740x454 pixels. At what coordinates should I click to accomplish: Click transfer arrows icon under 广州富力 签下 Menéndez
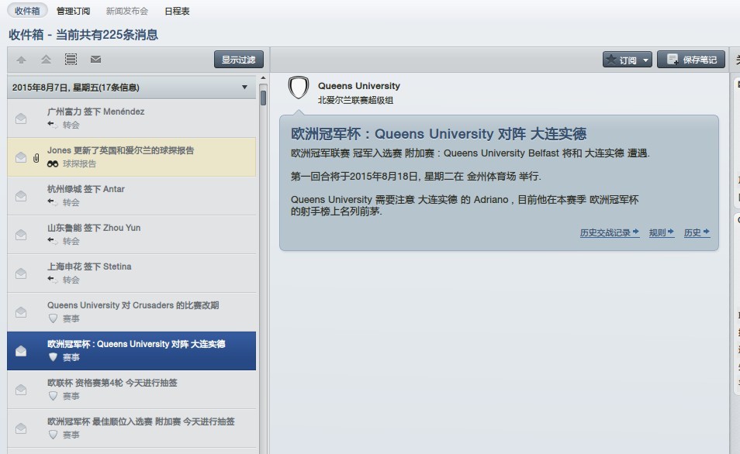(53, 125)
